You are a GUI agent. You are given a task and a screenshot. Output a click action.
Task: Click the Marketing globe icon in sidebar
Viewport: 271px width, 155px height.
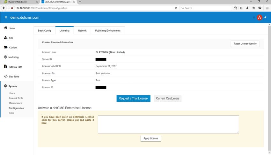[5, 57]
